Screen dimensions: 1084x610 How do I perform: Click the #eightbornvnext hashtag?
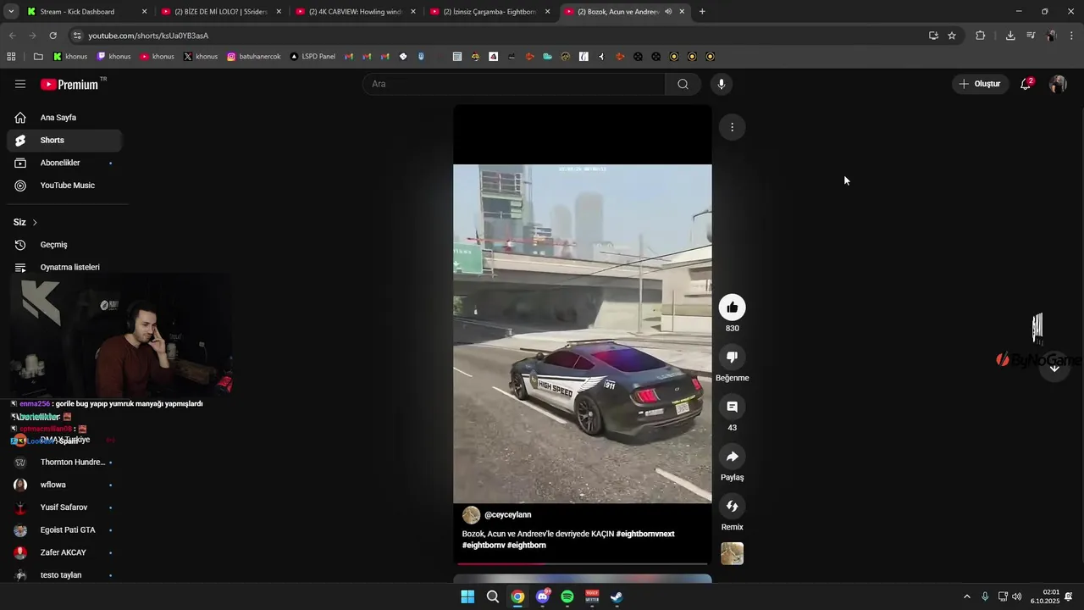tap(645, 534)
